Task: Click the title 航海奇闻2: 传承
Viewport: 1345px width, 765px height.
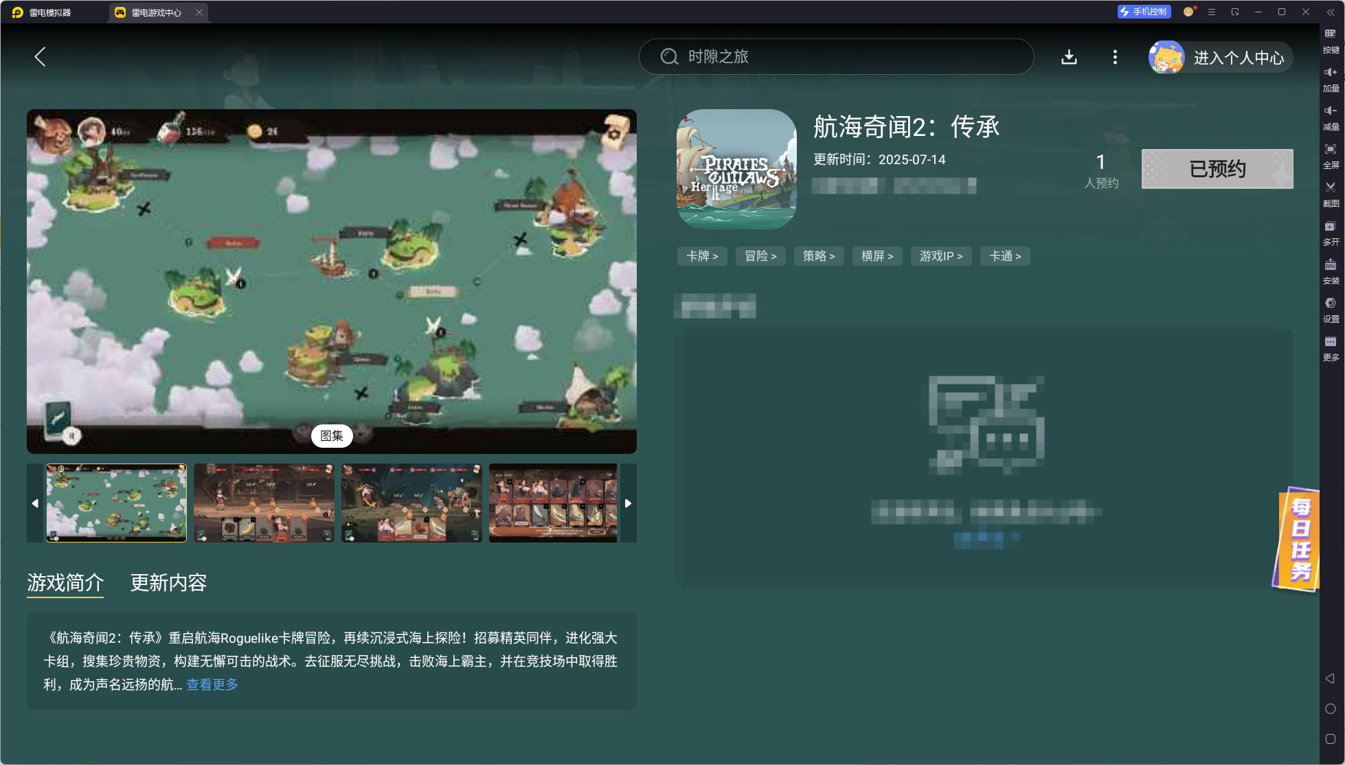Action: pyautogui.click(x=906, y=127)
